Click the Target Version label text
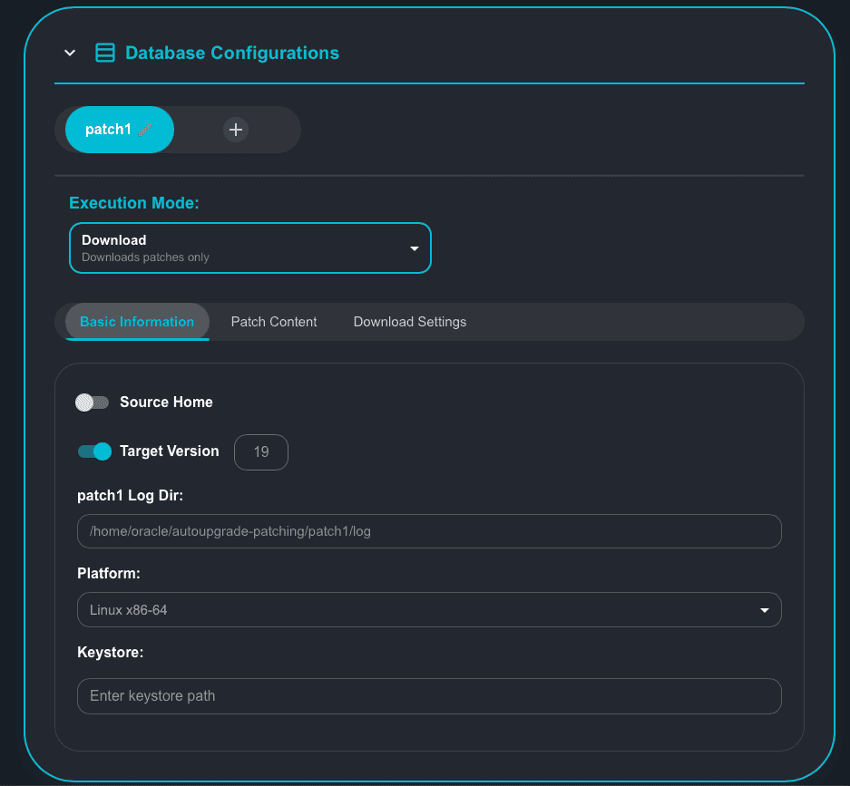The image size is (850, 786). (x=170, y=451)
